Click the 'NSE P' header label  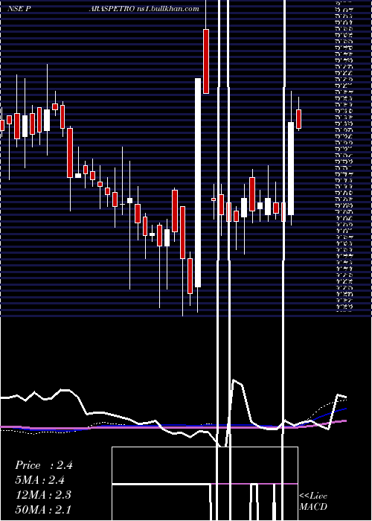(19, 9)
